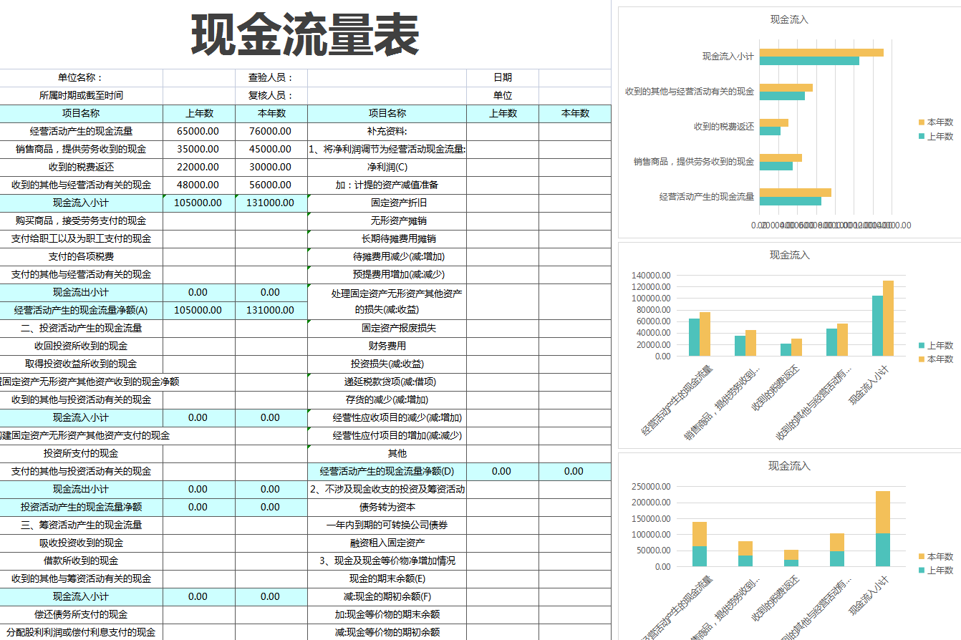
Task: Click the 购买商品，接受劳务支付的现金 cell
Action: coord(81,220)
